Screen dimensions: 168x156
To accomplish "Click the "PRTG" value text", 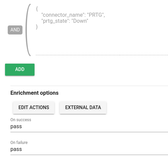I will 95,15.
